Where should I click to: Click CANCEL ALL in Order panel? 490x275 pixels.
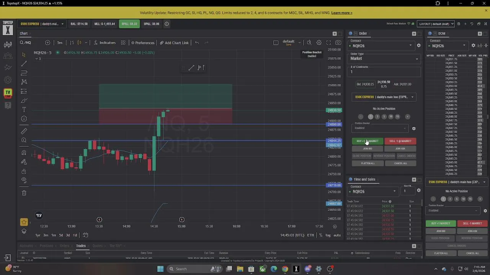[401, 163]
